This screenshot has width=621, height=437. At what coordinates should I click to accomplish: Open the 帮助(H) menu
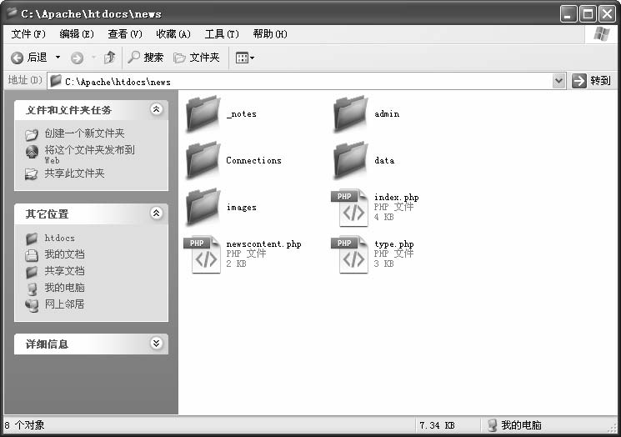pos(270,34)
